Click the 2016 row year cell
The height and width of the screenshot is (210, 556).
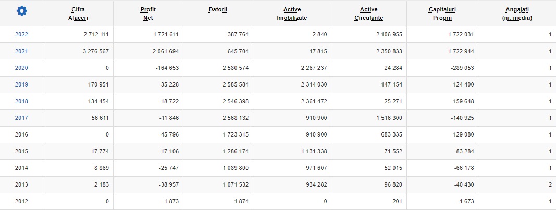pyautogui.click(x=21, y=135)
